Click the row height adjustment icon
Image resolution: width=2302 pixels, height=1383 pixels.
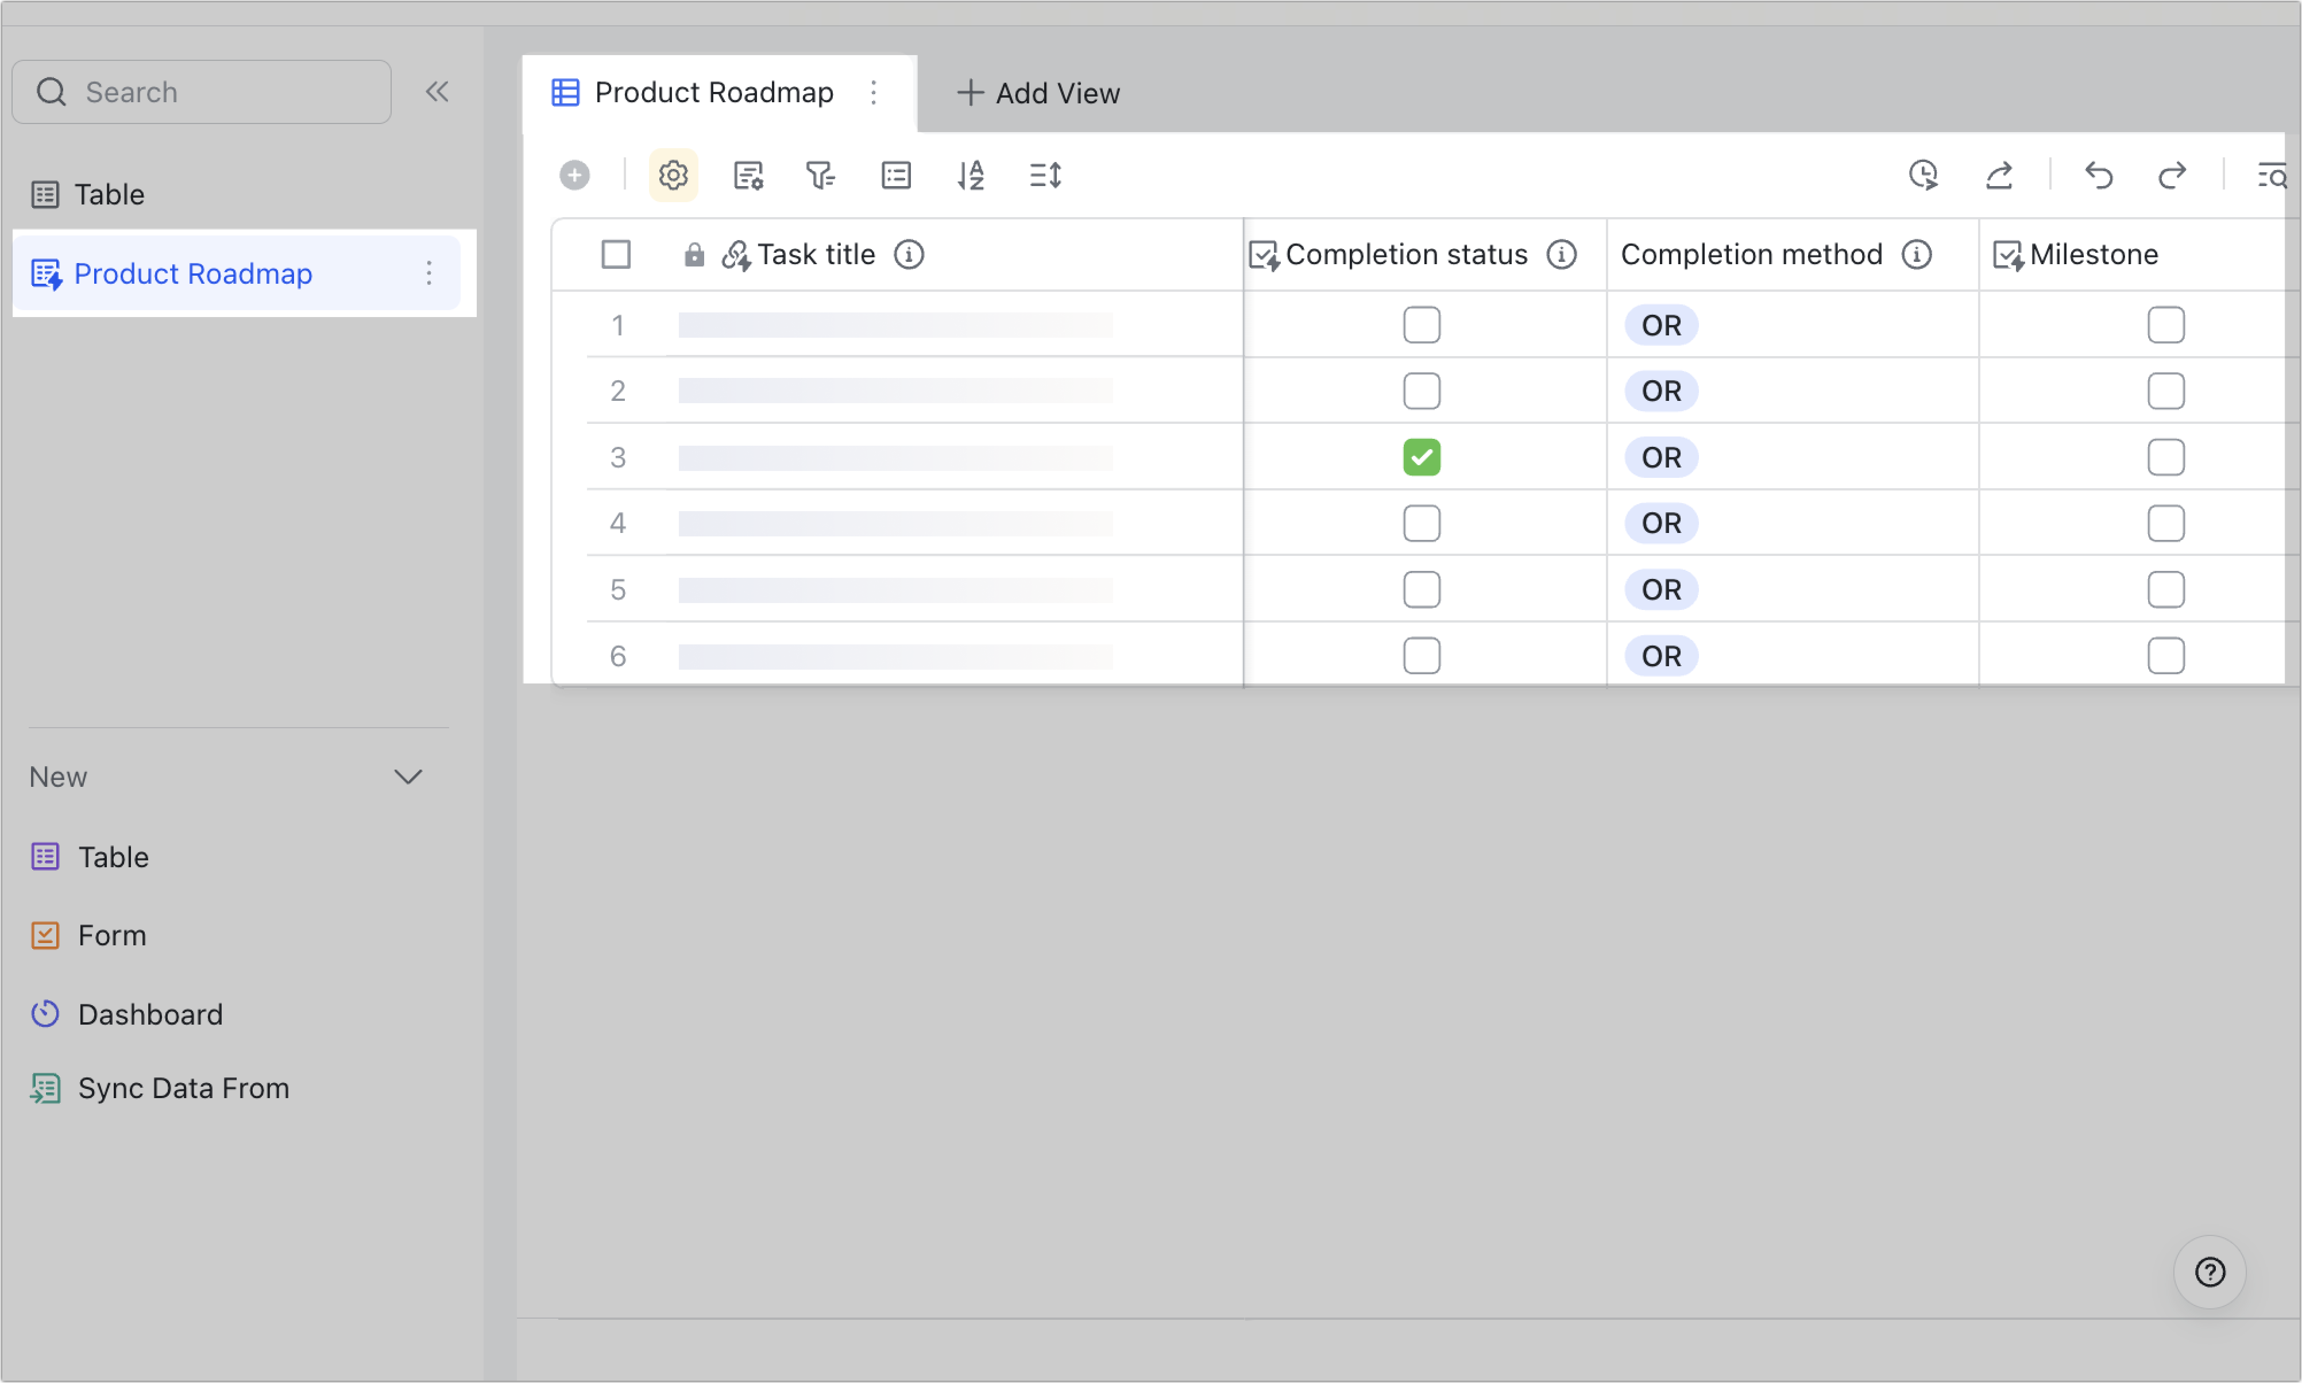(x=1044, y=174)
